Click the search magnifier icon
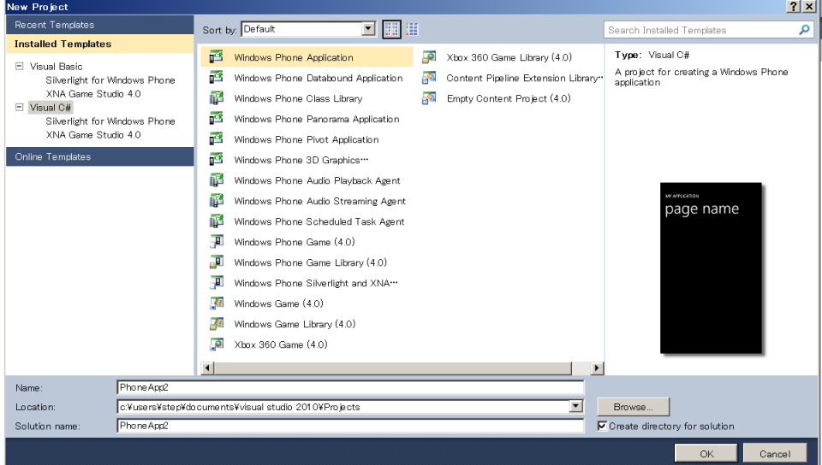The width and height of the screenshot is (822, 465). point(804,30)
